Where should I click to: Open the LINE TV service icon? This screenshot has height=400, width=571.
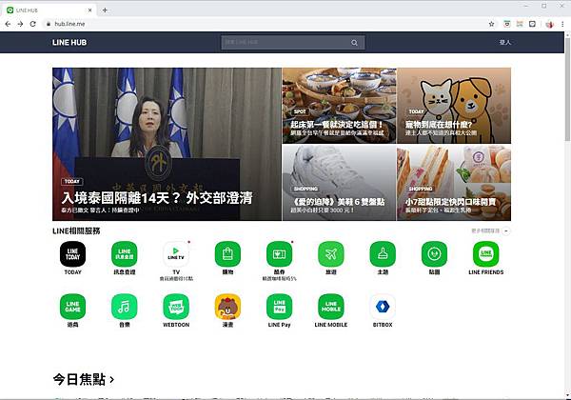point(176,254)
